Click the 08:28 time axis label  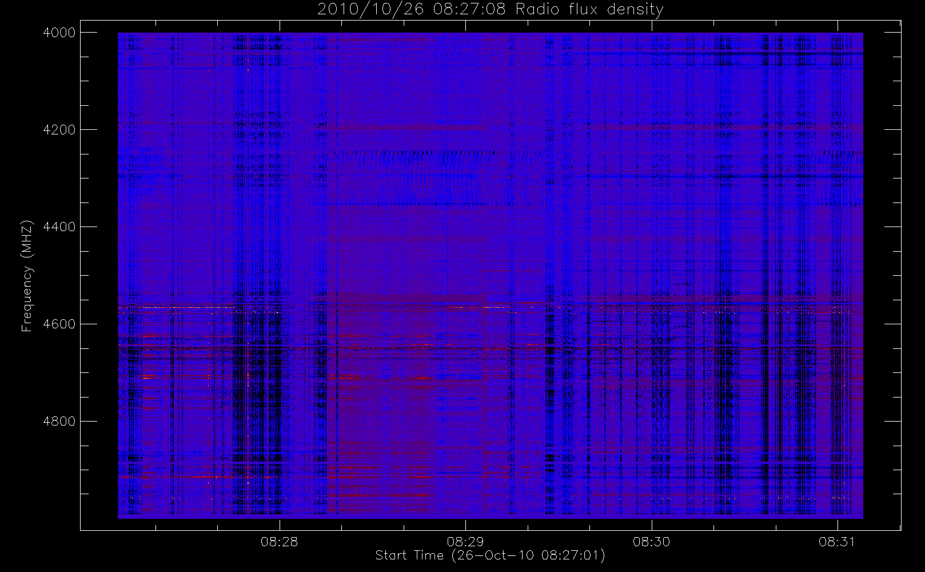[x=280, y=542]
